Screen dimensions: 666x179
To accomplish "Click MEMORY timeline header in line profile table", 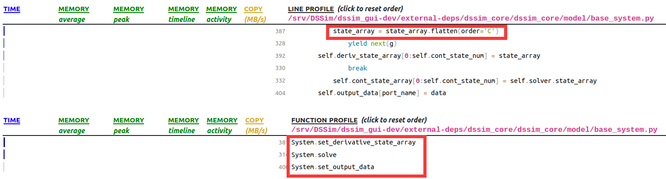I will [183, 14].
